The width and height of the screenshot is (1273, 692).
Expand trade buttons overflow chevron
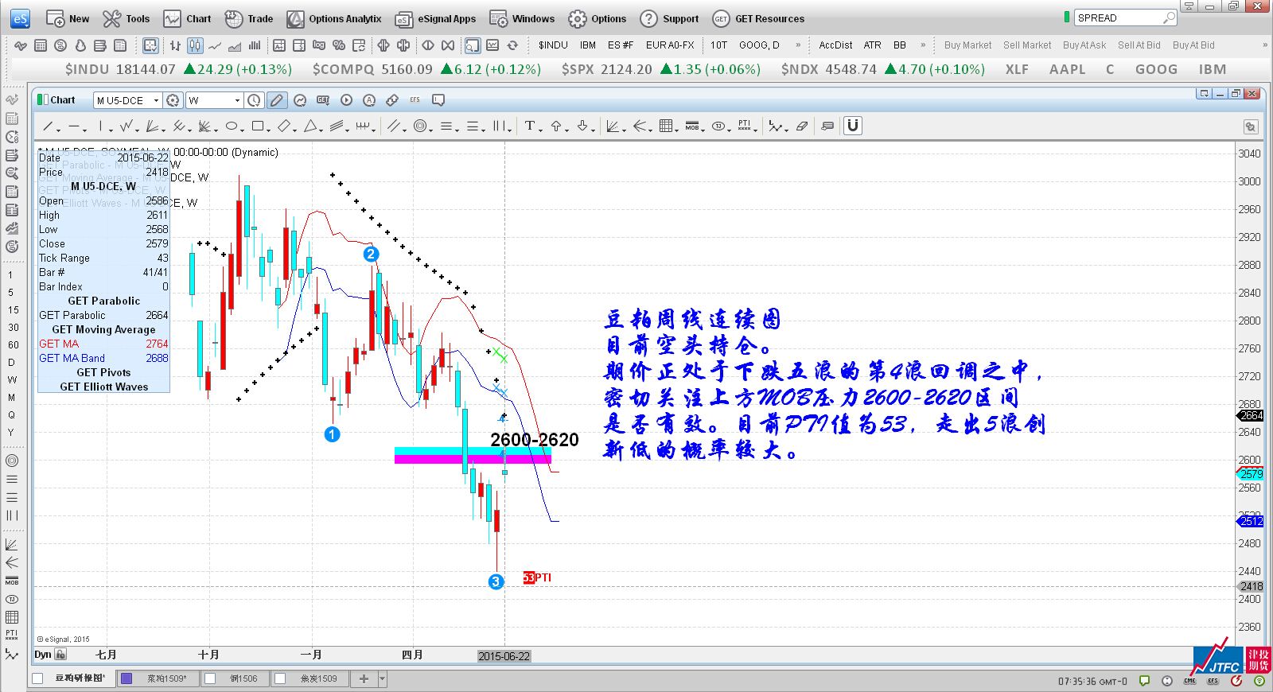click(1265, 45)
